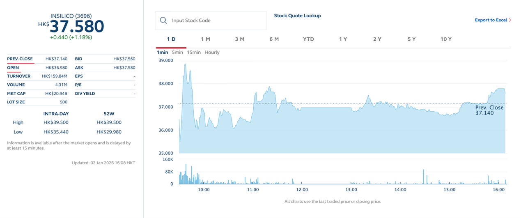
Task: Click the VOLUME value 4.31M
Action: click(x=61, y=85)
